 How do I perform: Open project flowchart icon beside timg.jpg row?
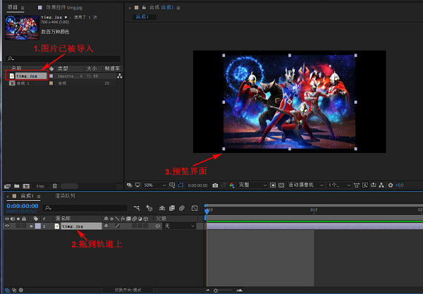point(120,76)
